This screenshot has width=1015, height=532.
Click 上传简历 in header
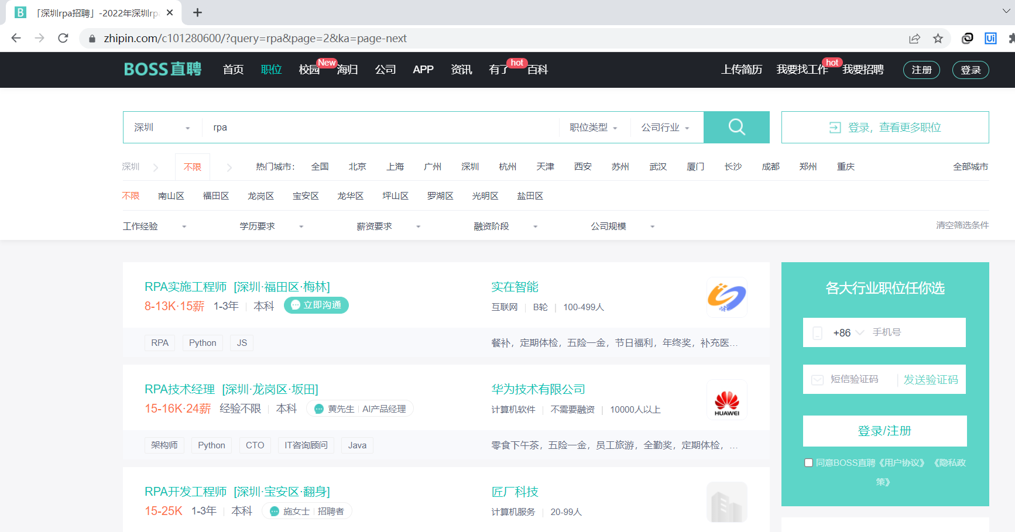pos(742,70)
